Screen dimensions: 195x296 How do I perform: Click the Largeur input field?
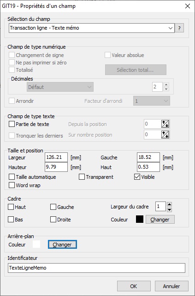56,157
